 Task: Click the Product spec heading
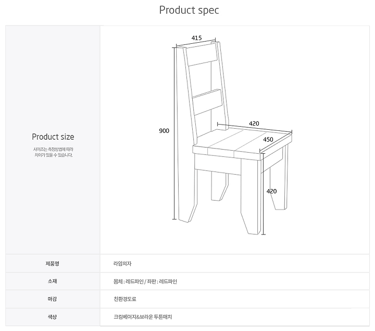pos(189,10)
